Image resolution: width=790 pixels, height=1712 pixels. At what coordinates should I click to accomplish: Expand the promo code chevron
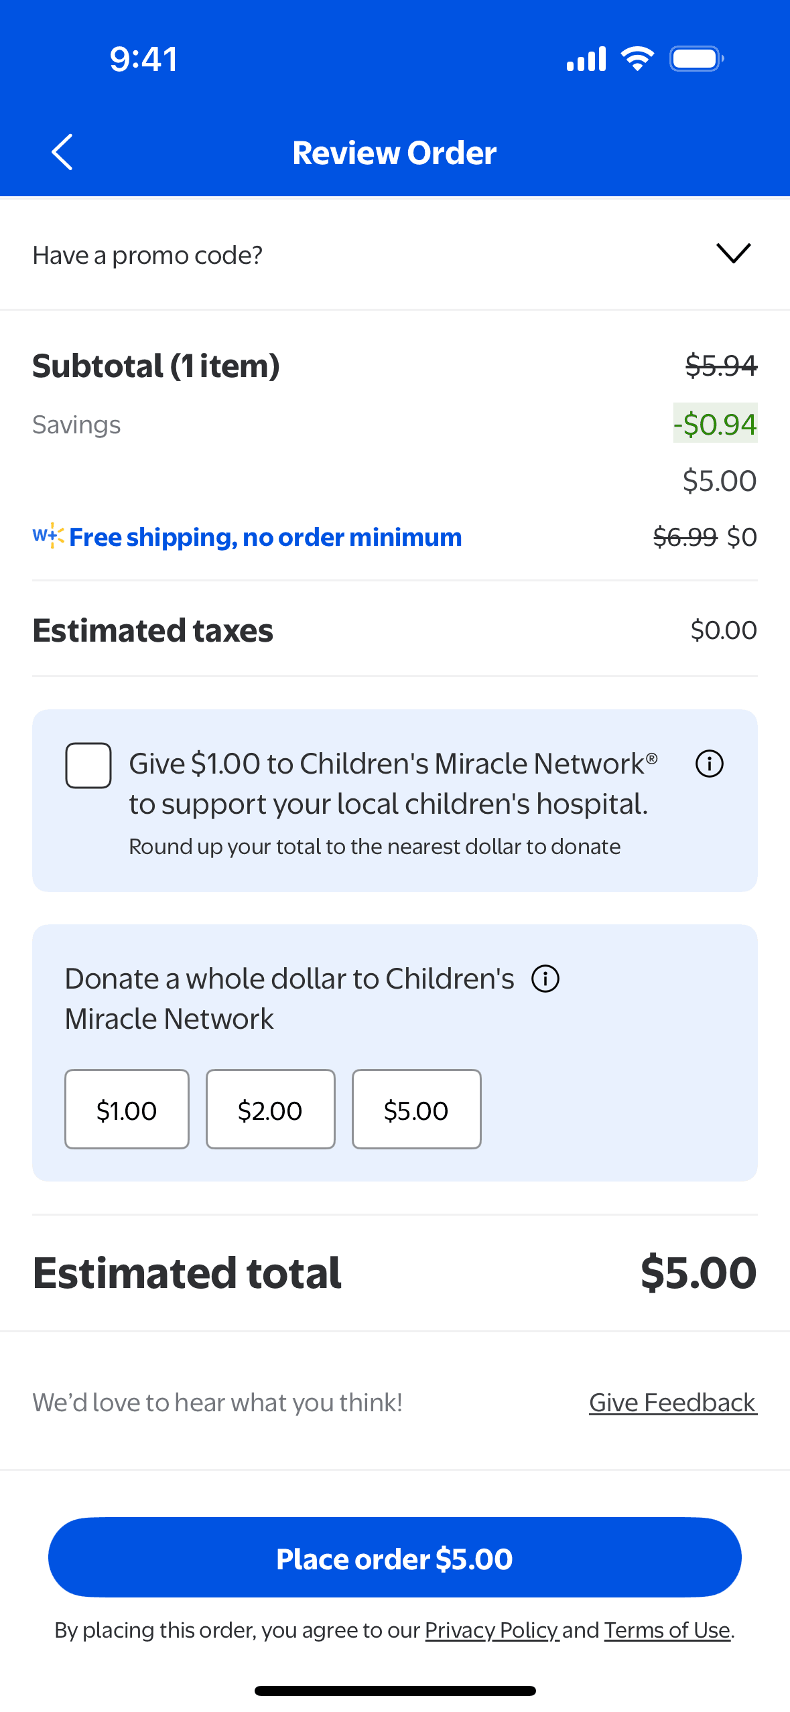[733, 253]
